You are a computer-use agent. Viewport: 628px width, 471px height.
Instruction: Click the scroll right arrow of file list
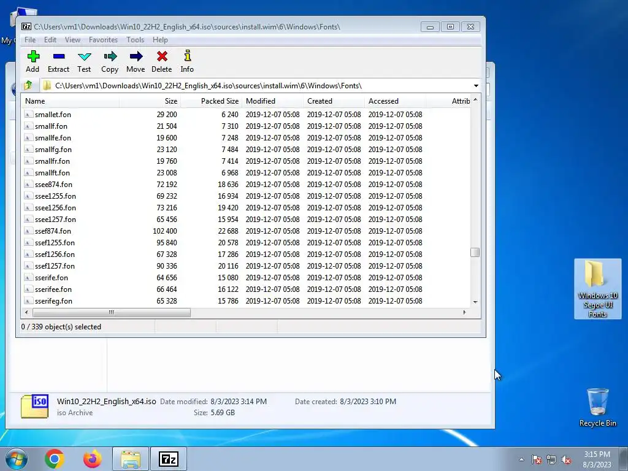click(x=465, y=312)
